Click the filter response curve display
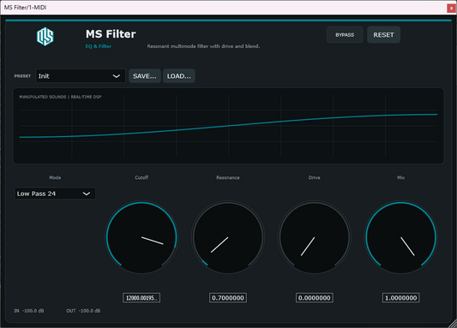Viewport: 457px width, 328px height. (x=228, y=126)
